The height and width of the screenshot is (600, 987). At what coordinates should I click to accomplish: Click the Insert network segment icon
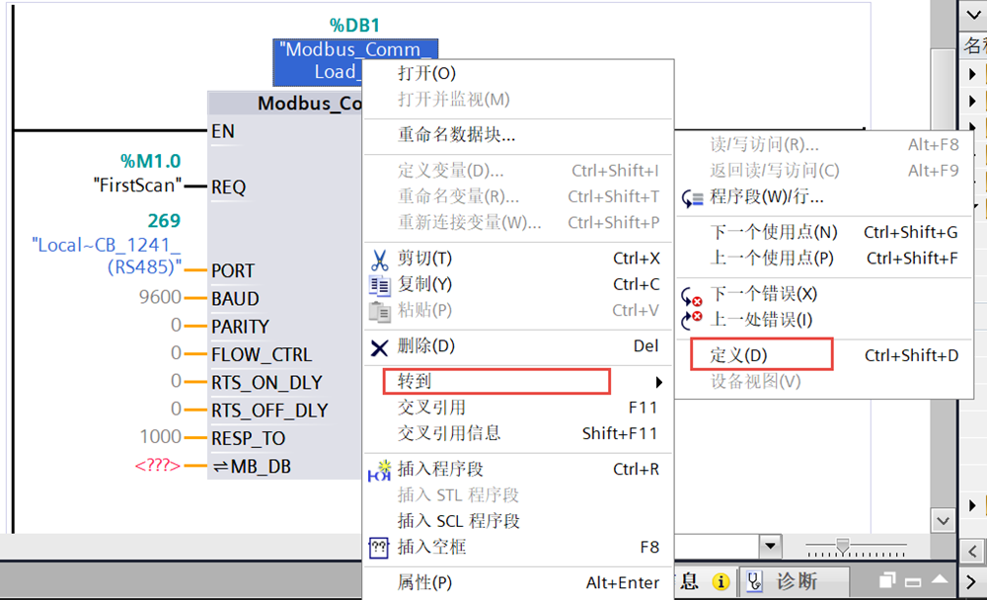point(379,470)
